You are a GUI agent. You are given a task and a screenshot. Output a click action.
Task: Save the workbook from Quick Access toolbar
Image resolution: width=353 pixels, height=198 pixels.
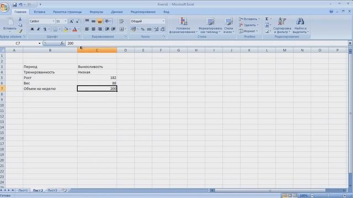point(15,4)
